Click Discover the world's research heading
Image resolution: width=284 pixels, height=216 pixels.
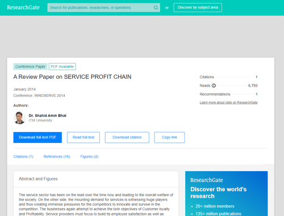pos(219,193)
